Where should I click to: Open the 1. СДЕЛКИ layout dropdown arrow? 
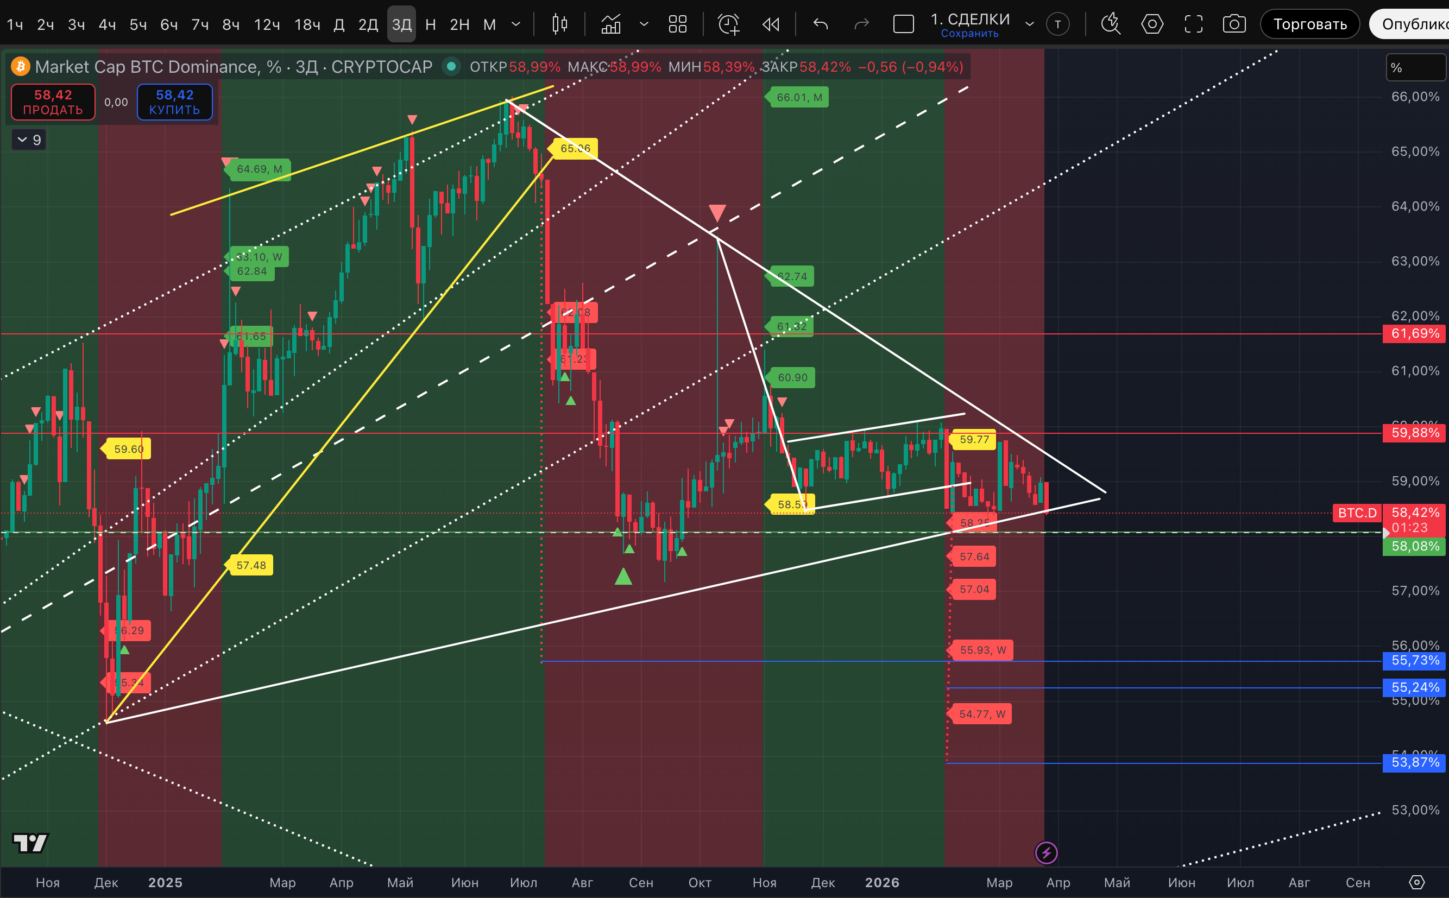(x=1030, y=24)
